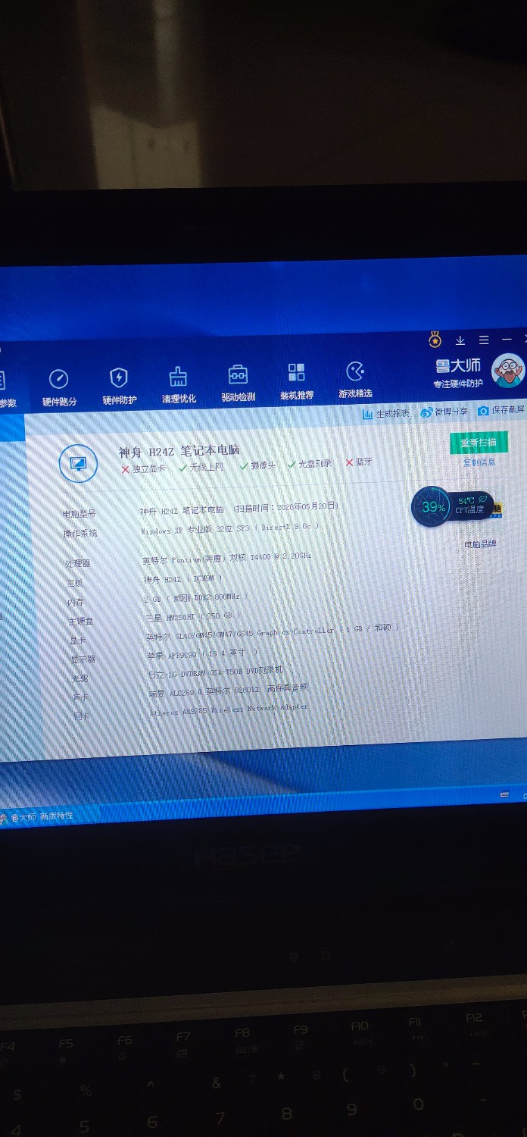527x1137 pixels.
Task: Click the Windows XP 专业版 system value
Action: point(230,528)
